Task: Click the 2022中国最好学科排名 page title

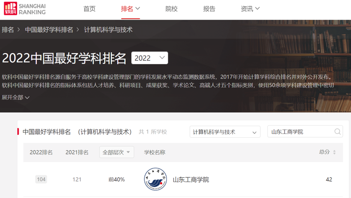Action: [64, 58]
